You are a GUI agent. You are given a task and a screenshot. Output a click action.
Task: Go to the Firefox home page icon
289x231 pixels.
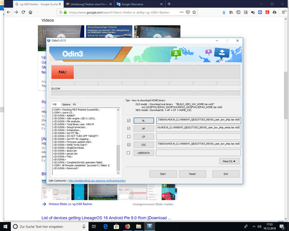pos(31,12)
